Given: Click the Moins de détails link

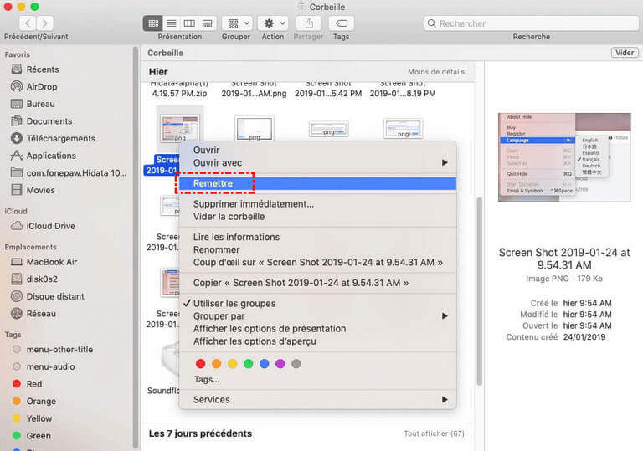Looking at the screenshot, I should click(x=435, y=72).
